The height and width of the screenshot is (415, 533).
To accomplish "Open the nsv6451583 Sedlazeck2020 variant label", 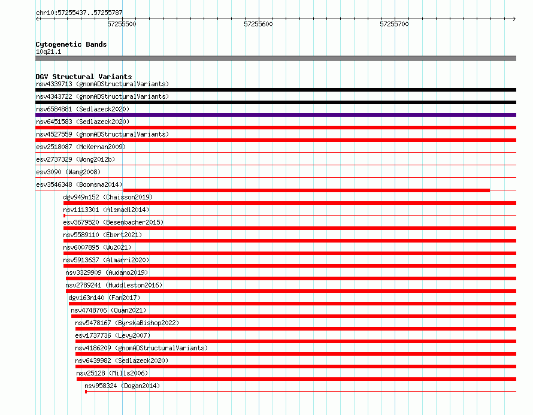I will (x=83, y=122).
